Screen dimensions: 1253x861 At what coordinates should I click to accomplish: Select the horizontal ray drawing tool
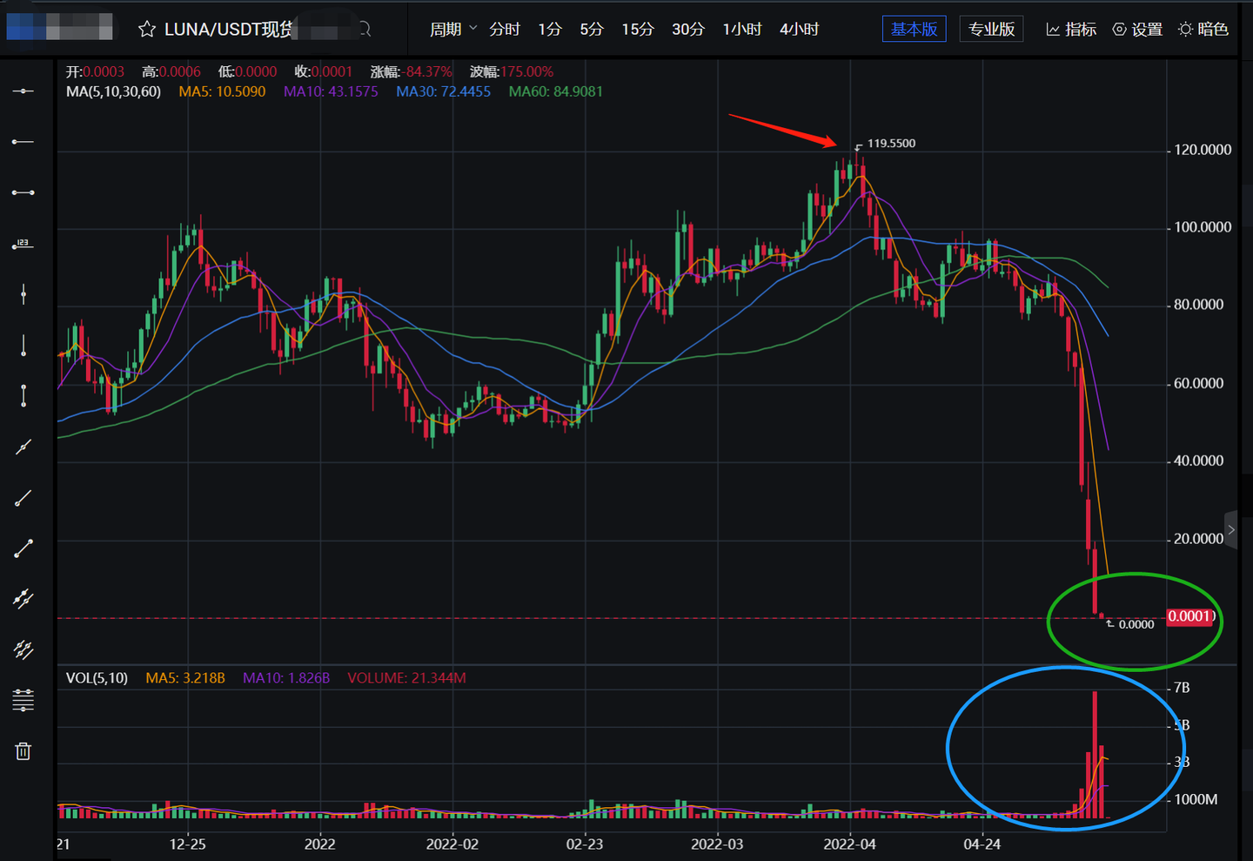pos(23,141)
